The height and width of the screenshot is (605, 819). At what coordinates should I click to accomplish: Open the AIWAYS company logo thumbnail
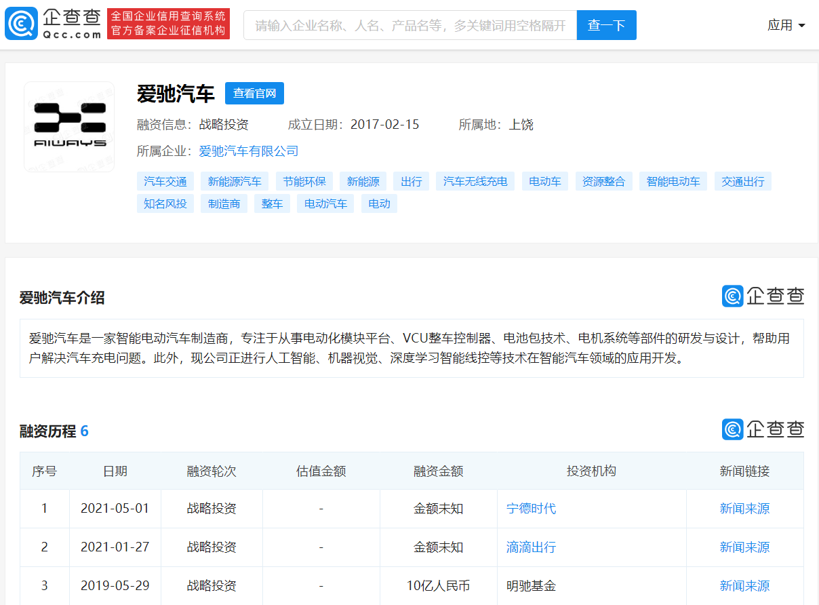click(69, 127)
